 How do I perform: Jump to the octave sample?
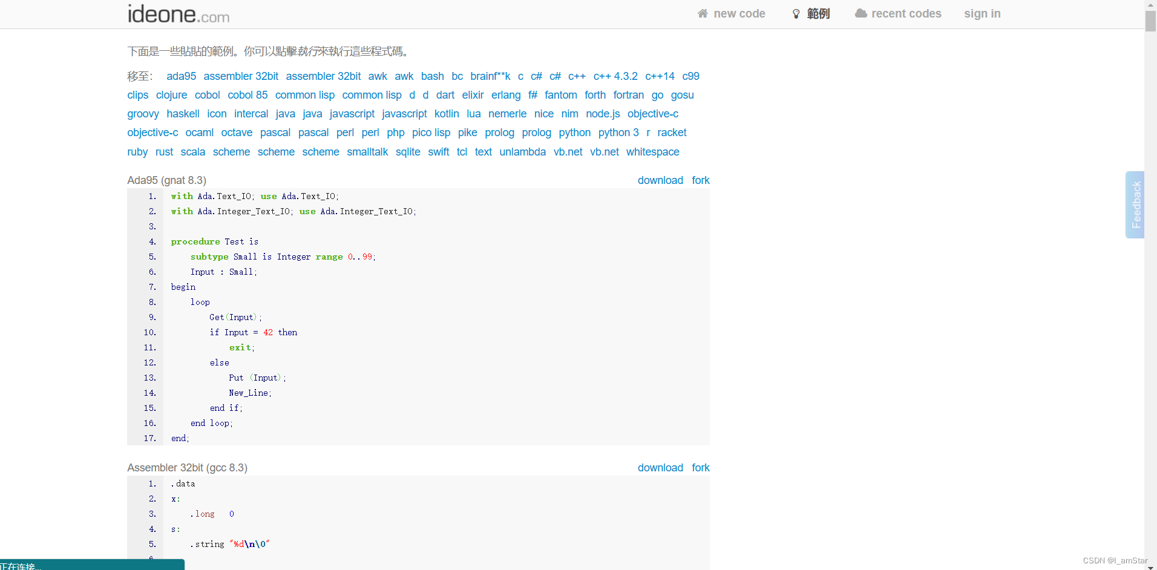point(237,133)
